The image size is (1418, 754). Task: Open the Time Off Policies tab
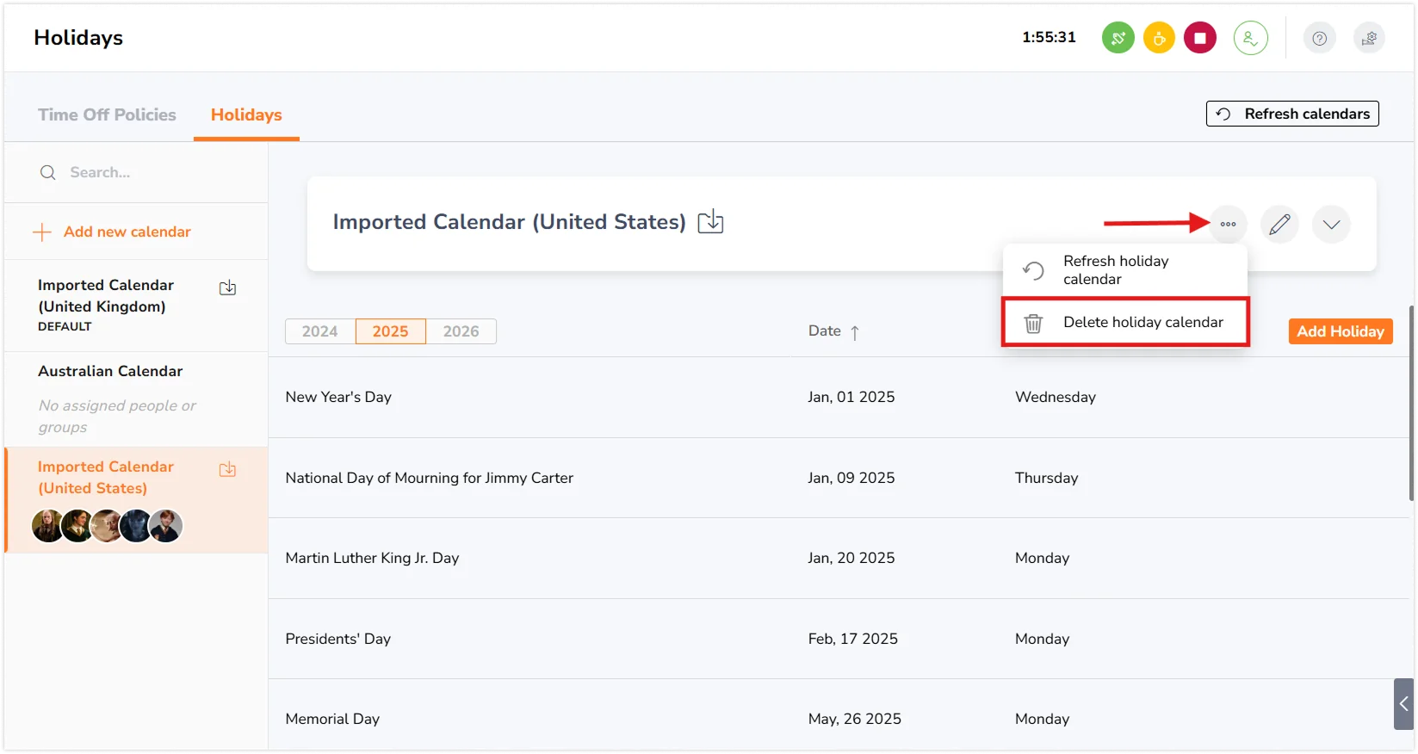tap(107, 115)
